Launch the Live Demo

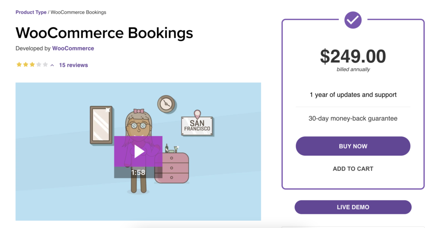click(x=353, y=207)
